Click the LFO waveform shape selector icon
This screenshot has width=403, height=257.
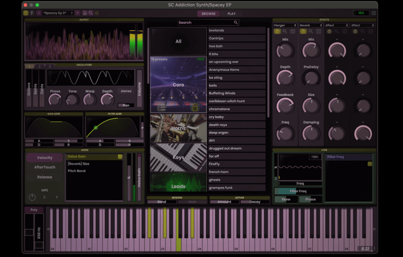[x=315, y=157]
